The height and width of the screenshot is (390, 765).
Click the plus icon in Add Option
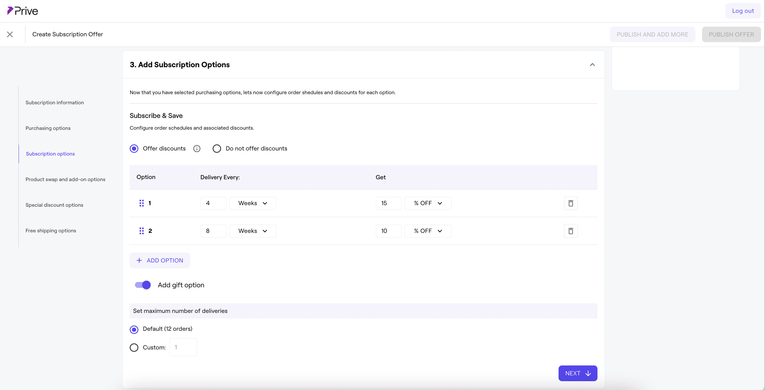tap(139, 261)
